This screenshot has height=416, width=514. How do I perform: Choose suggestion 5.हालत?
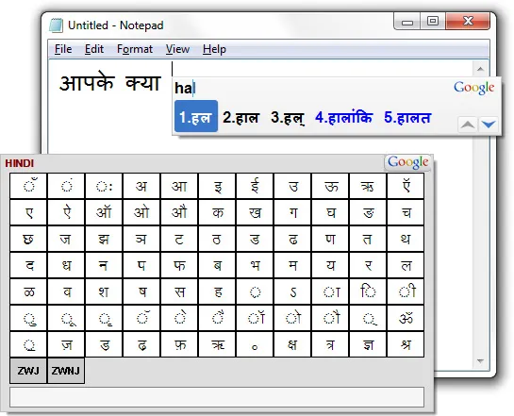pos(407,117)
